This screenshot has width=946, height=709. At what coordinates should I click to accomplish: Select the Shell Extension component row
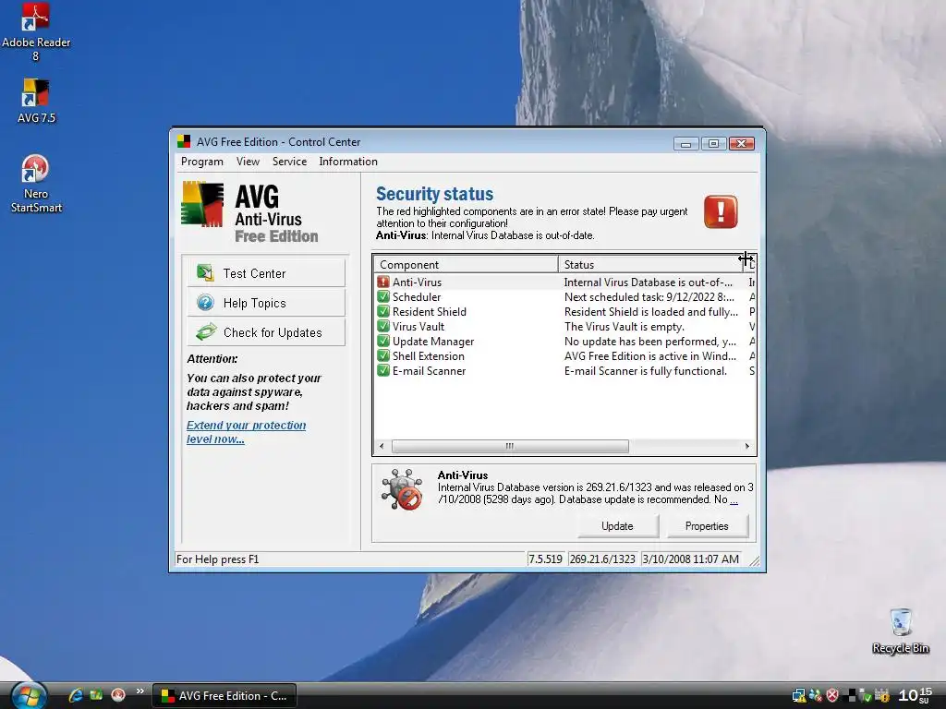[x=564, y=355]
